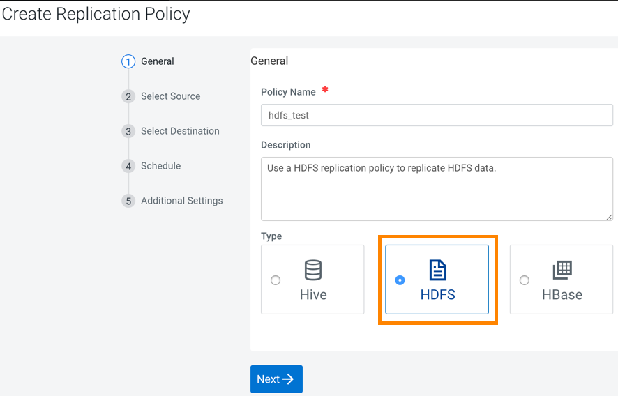Screen dimensions: 618x396
Task: Select the HDFS radio button
Action: 400,280
